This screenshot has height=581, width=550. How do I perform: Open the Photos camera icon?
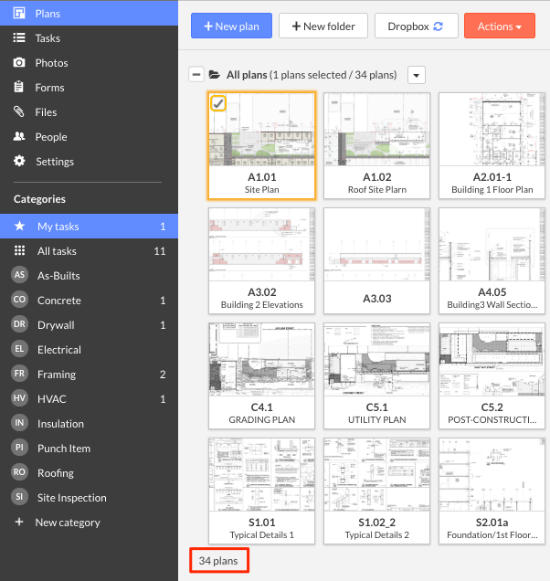(19, 63)
